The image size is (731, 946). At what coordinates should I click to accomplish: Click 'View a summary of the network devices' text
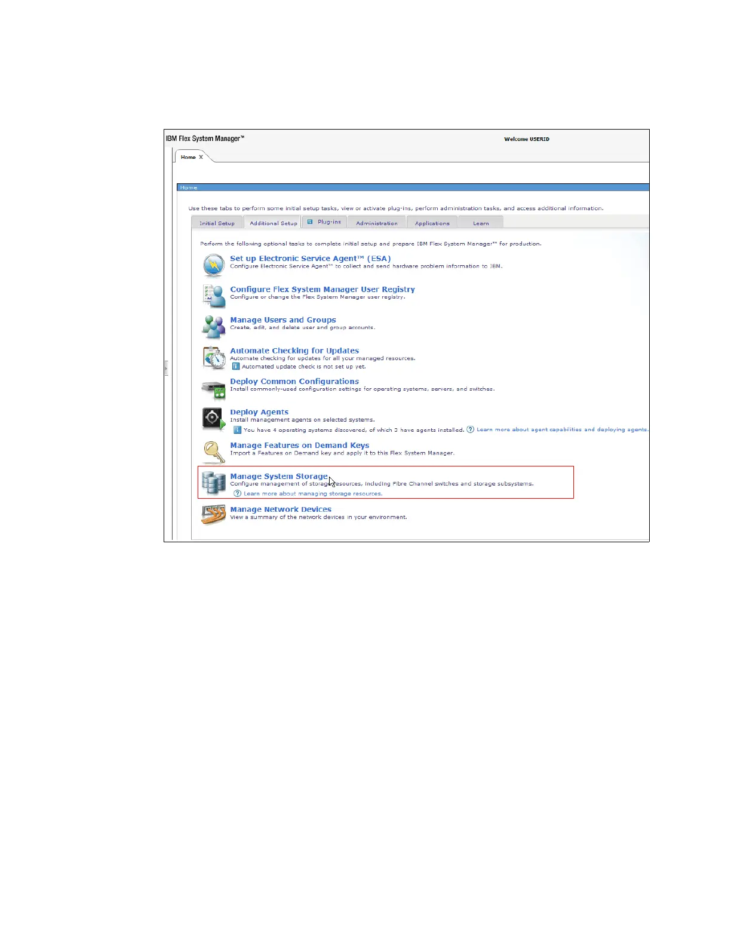pyautogui.click(x=318, y=517)
